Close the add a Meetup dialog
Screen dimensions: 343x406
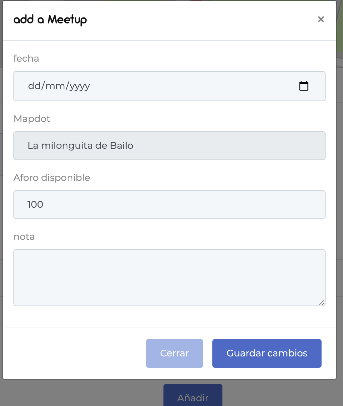pos(321,19)
